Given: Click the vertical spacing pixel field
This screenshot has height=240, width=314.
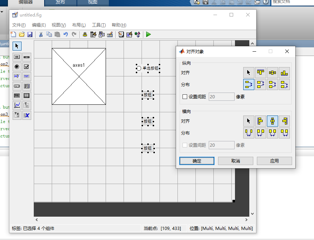Looking at the screenshot, I should 221,97.
